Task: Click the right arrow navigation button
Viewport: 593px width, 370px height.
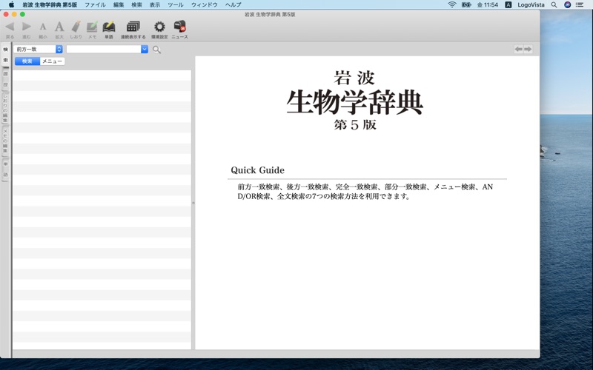Action: point(528,49)
